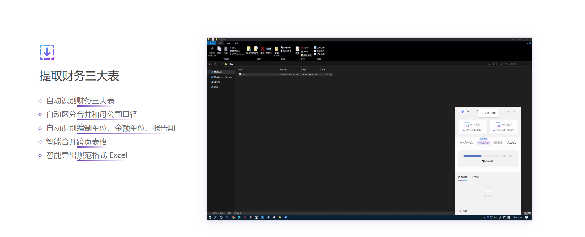Select the demo.pdf file in the list
This screenshot has height=237, width=585.
coord(243,74)
